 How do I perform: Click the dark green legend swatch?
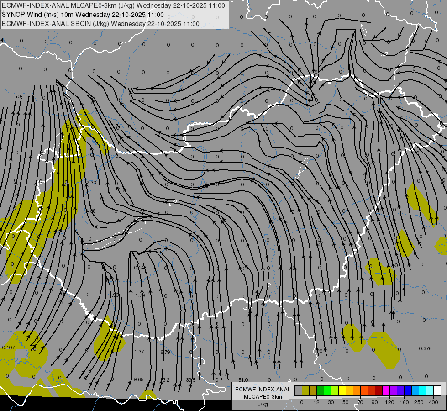[321, 391]
